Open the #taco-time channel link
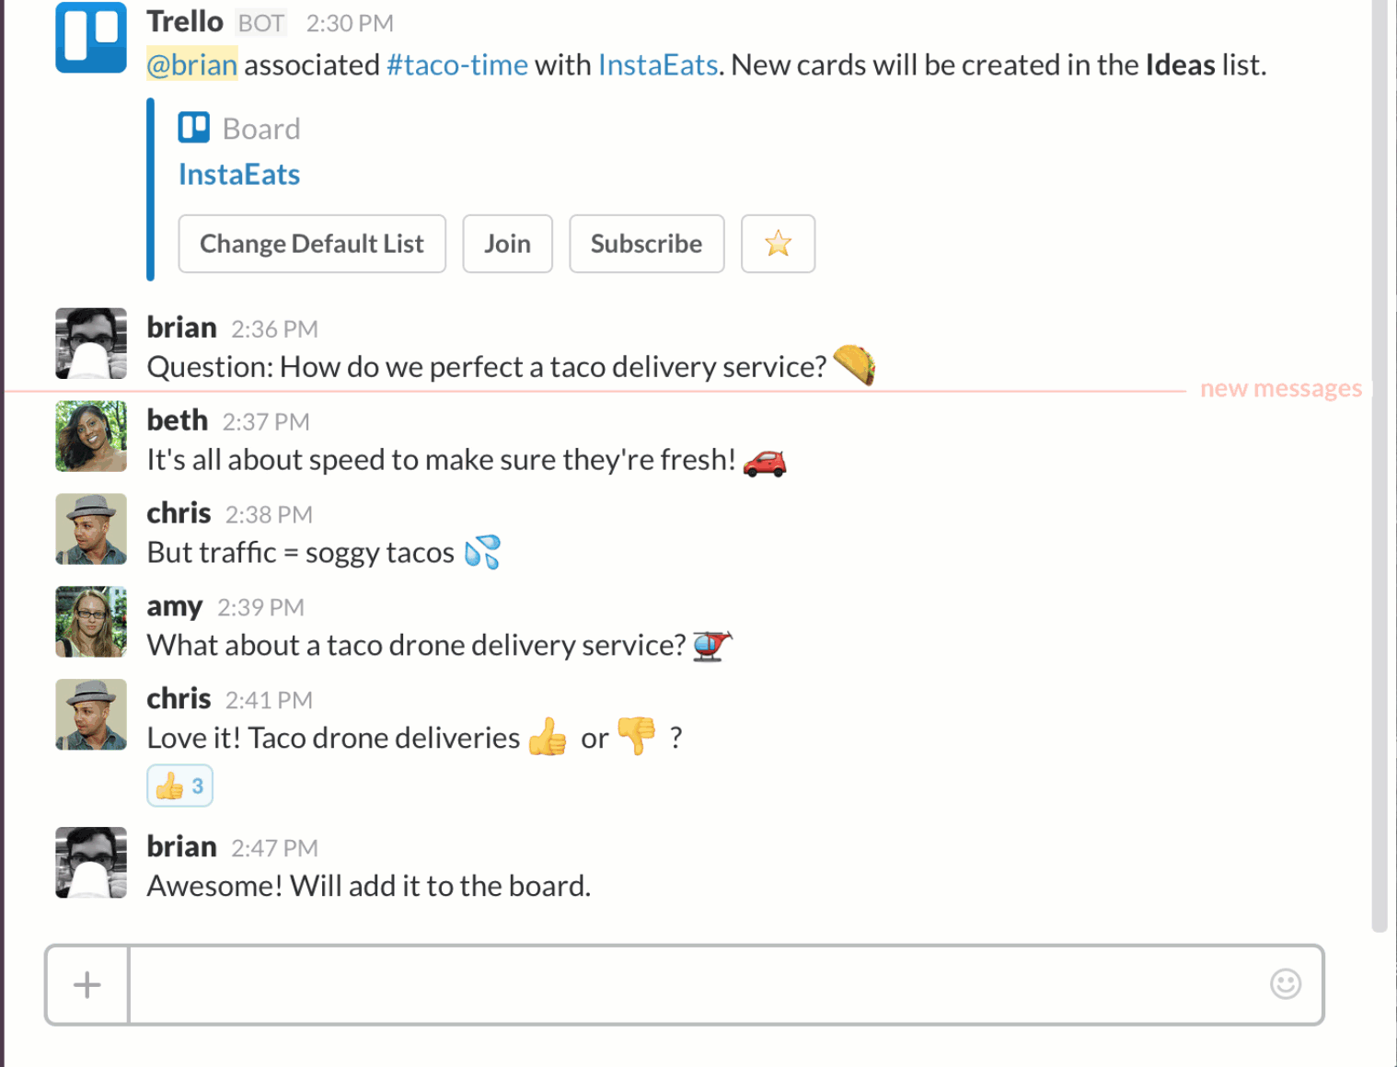The width and height of the screenshot is (1397, 1067). click(457, 65)
